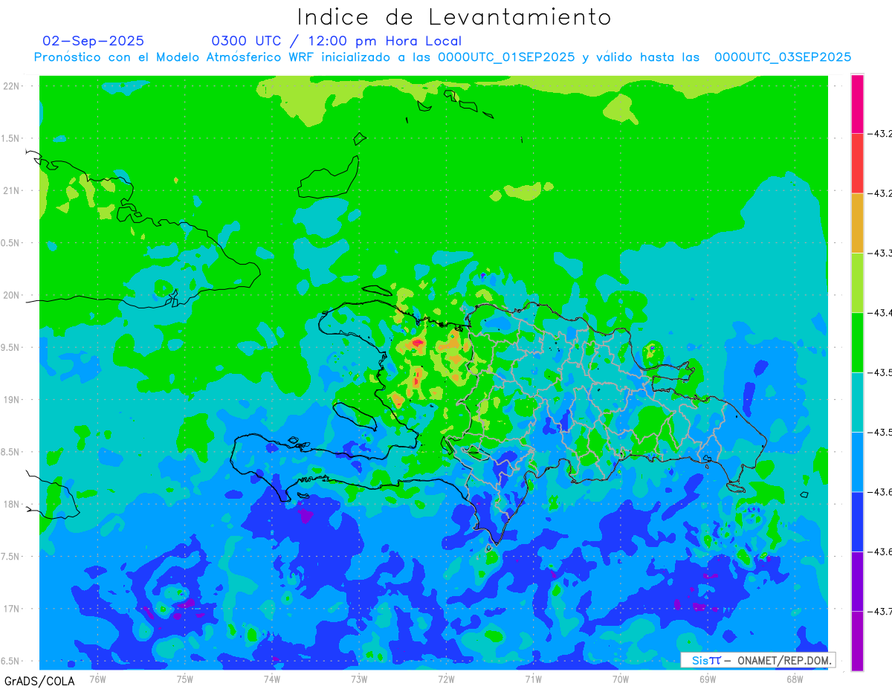Pick the violet swatch above the -43.7 tick

pos(857,581)
